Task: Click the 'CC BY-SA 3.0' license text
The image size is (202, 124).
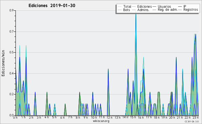Action: click(192, 121)
